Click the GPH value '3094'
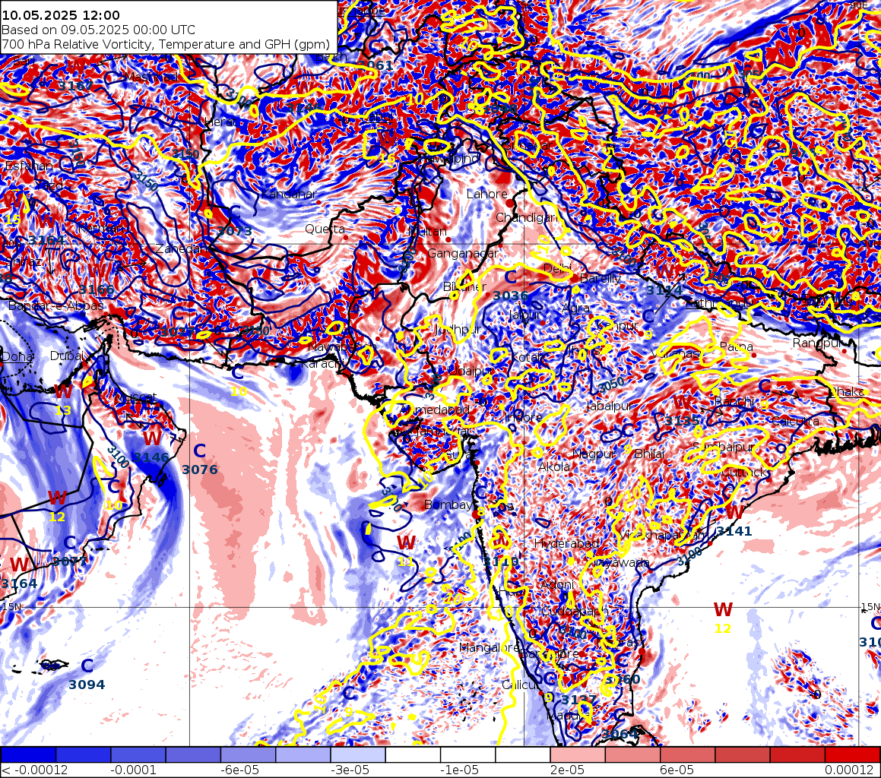Screen dimensions: 881x778 [x=87, y=685]
